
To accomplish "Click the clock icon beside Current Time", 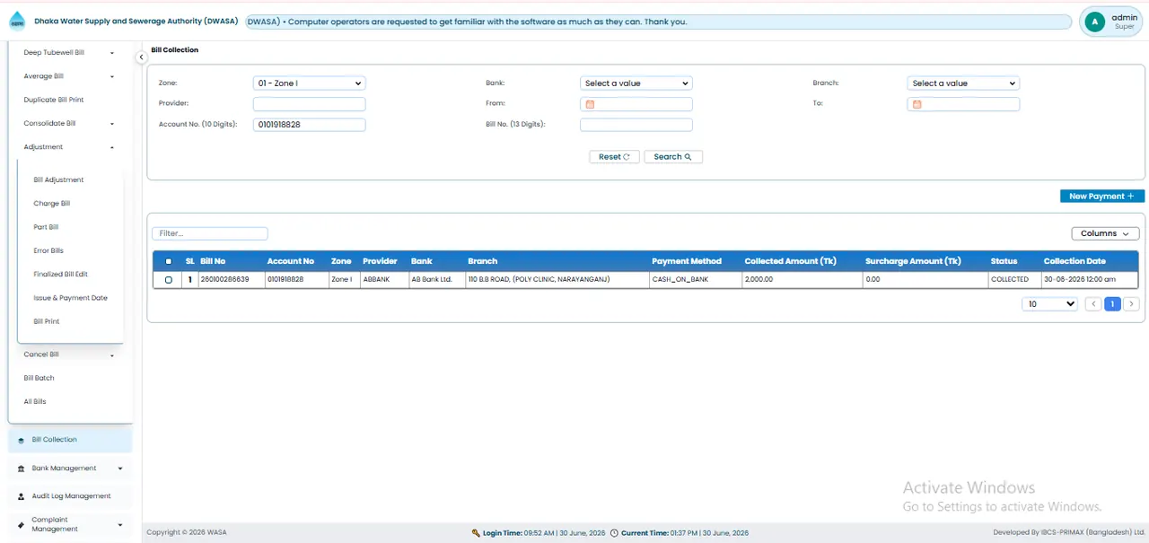I will coord(614,533).
